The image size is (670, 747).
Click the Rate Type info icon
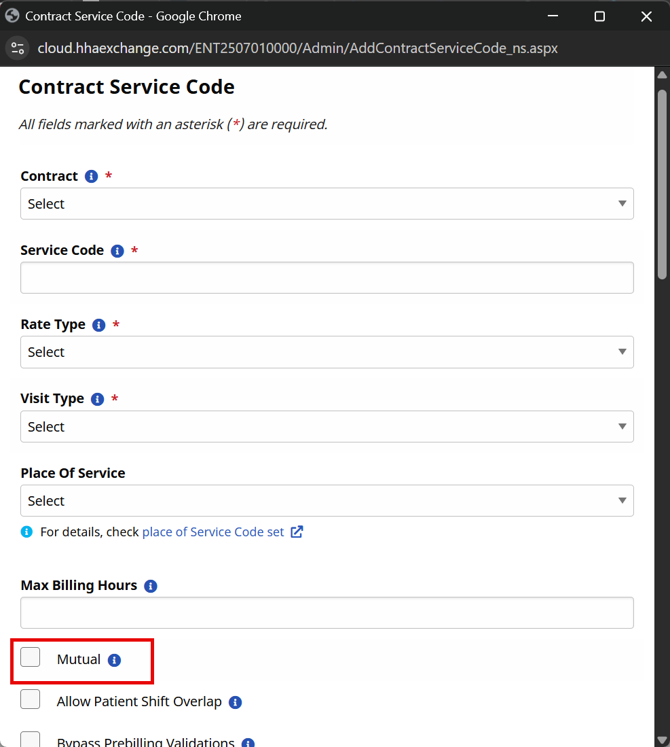click(99, 325)
